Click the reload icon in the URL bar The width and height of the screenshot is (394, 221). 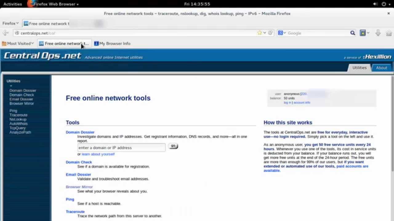coord(270,33)
